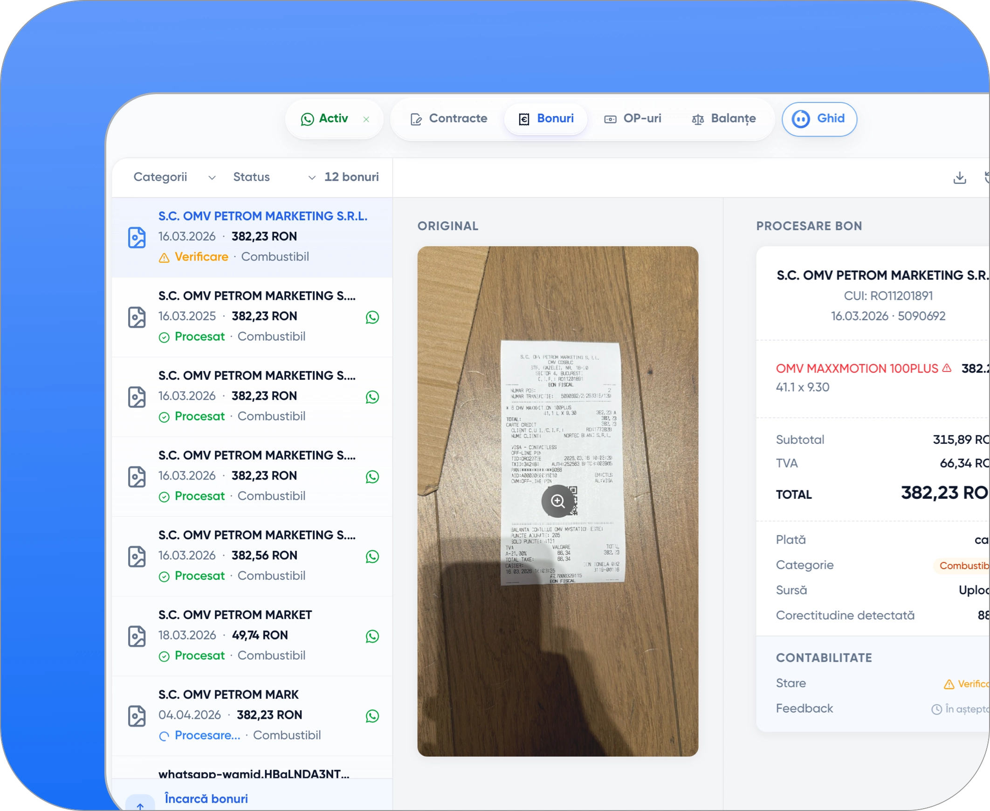Click the Încarcă bonuri upload link
Image resolution: width=990 pixels, height=811 pixels.
206,798
